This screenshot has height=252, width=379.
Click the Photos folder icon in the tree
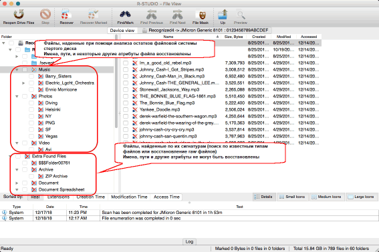(x=34, y=96)
